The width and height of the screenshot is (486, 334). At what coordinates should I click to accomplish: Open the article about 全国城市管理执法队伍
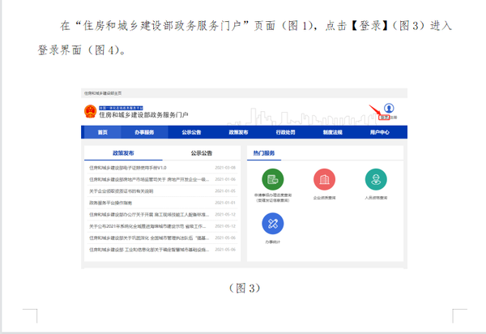click(149, 238)
